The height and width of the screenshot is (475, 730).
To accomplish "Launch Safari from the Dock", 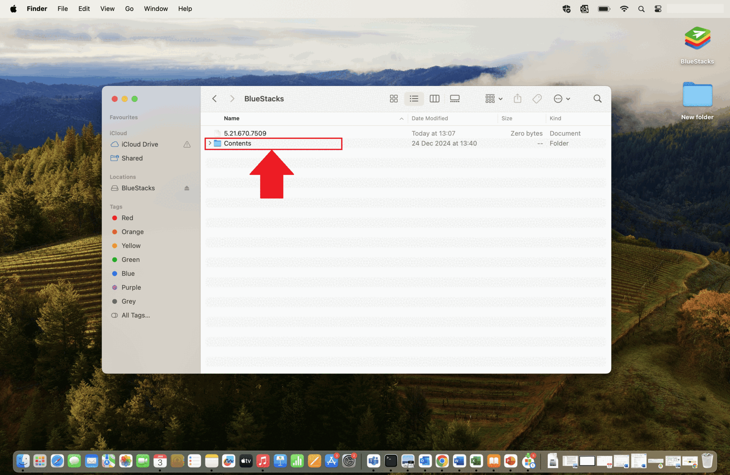I will tap(57, 461).
